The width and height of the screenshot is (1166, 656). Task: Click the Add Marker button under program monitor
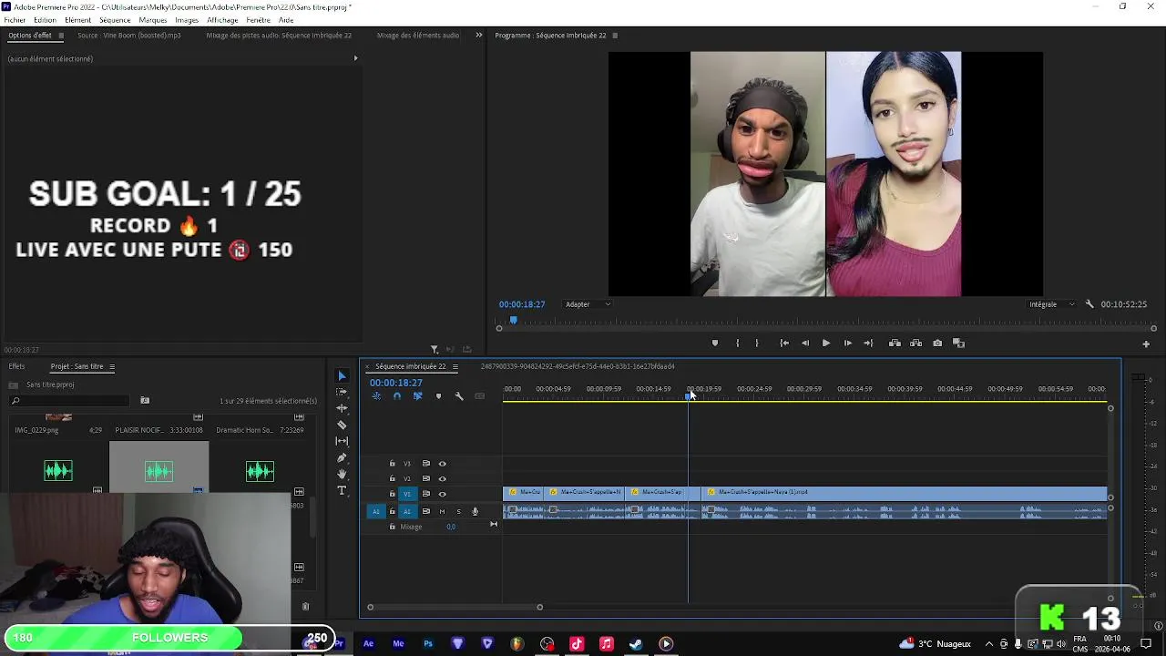click(715, 343)
